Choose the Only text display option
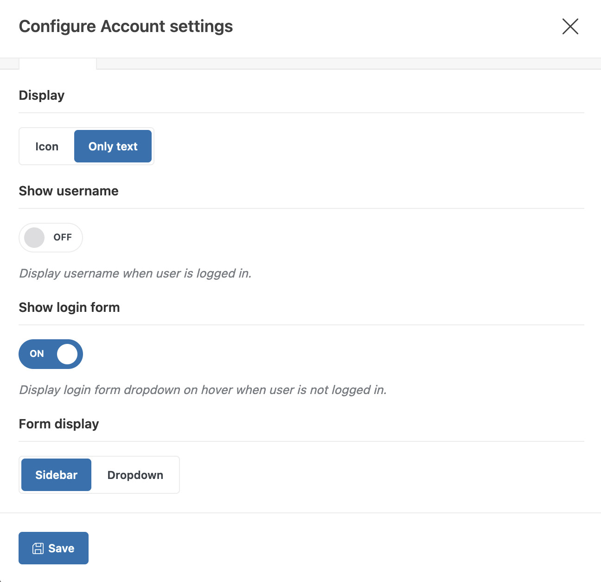601x582 pixels. coord(113,147)
